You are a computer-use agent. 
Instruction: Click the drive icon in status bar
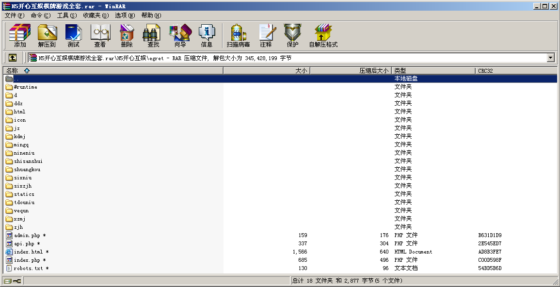pyautogui.click(x=8, y=281)
